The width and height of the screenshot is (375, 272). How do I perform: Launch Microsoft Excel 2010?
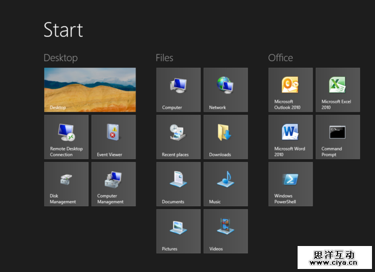[x=338, y=89]
